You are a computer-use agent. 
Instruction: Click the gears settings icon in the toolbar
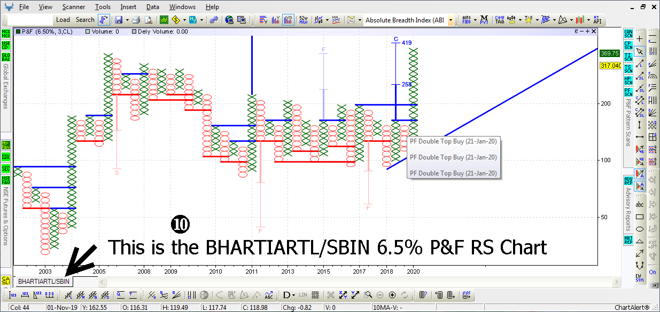[x=213, y=20]
